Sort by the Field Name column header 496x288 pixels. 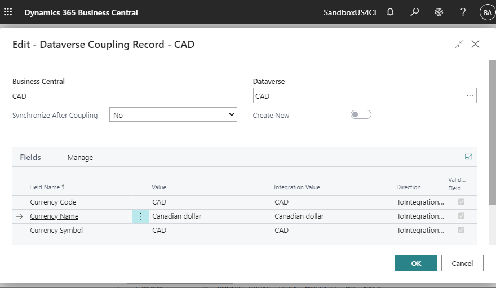[47, 187]
